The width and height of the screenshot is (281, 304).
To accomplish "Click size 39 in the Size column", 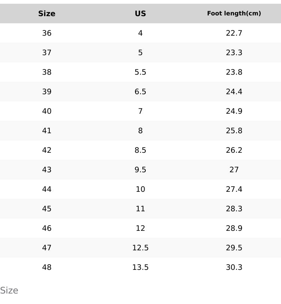I will point(47,92).
